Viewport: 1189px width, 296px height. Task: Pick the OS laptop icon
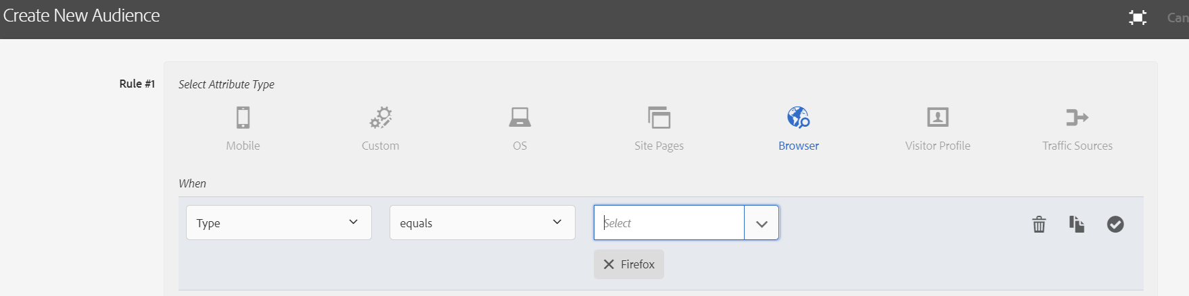point(519,117)
